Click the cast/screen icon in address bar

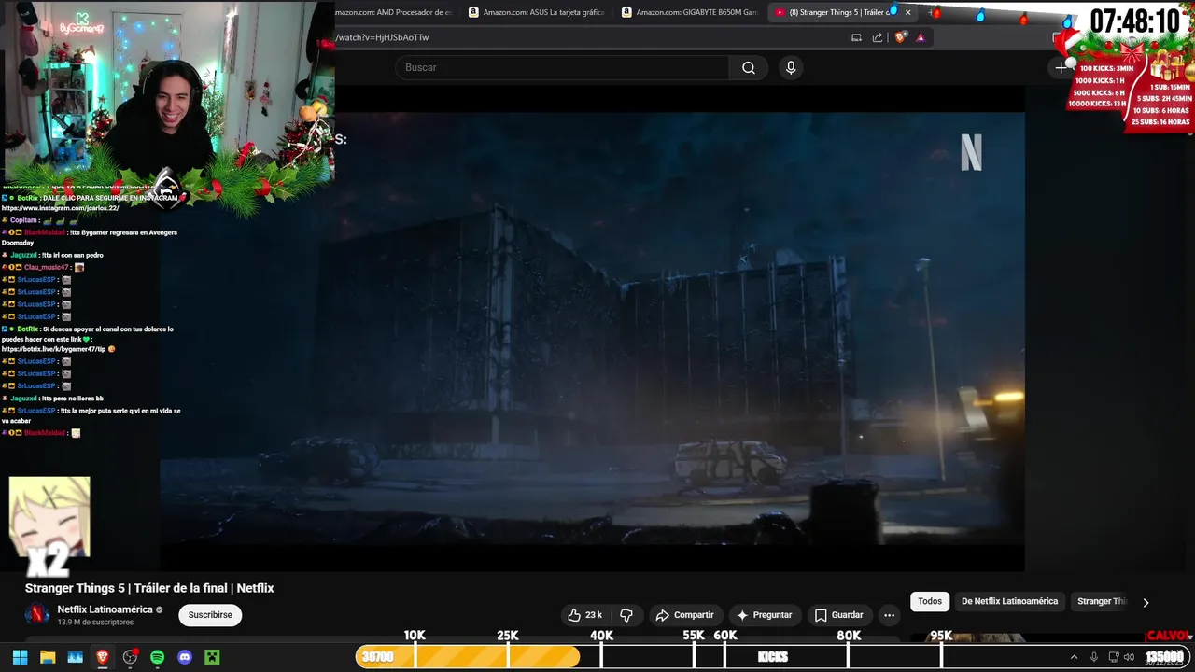coord(856,37)
